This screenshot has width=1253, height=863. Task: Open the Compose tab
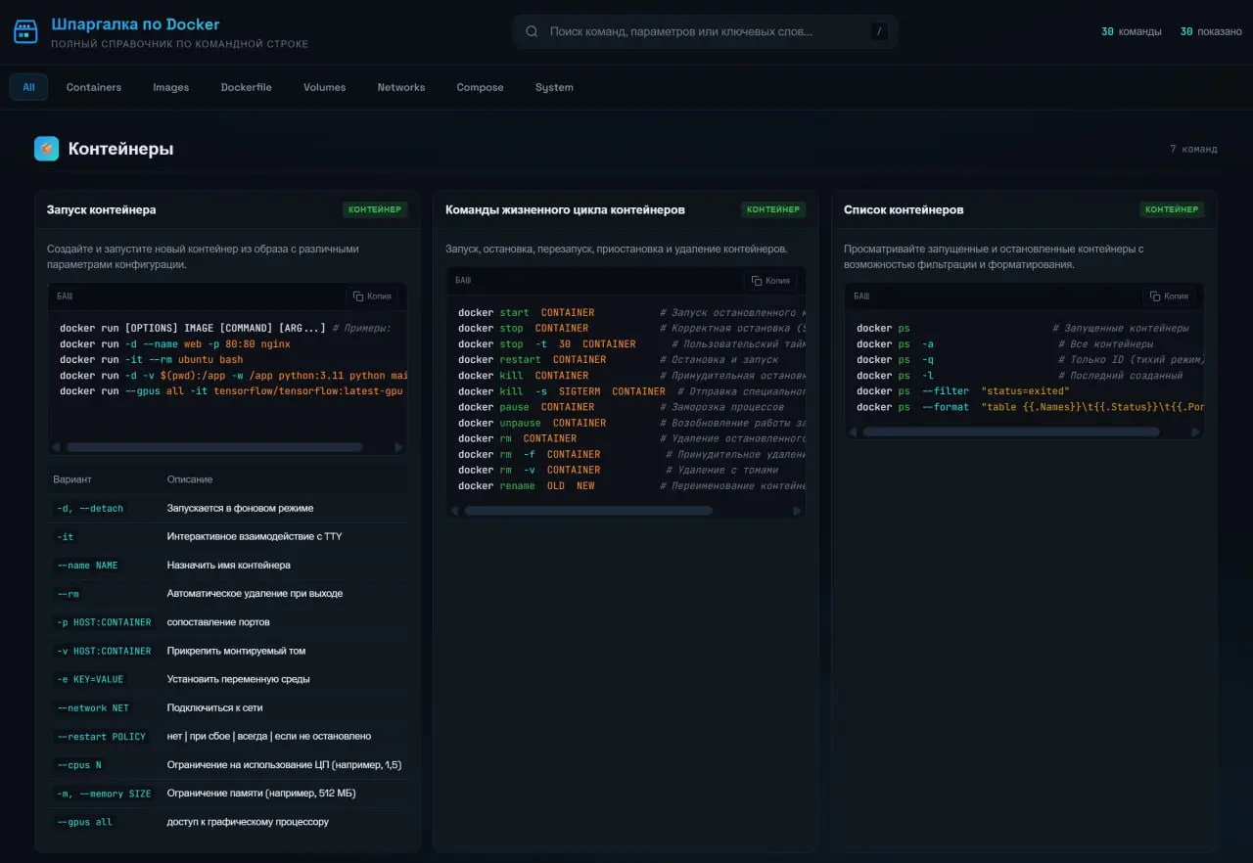(480, 87)
